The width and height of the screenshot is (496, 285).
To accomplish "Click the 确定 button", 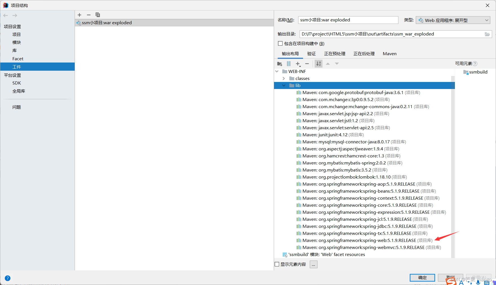I will pos(422,278).
